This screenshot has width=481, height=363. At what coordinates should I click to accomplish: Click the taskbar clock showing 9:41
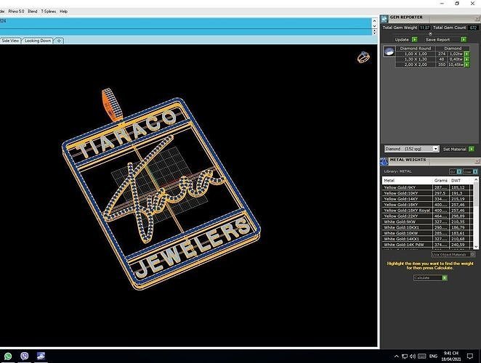(451, 356)
